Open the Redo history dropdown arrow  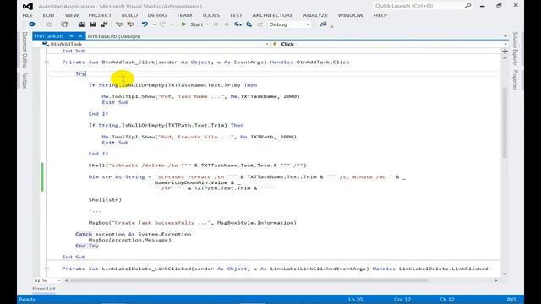click(172, 24)
